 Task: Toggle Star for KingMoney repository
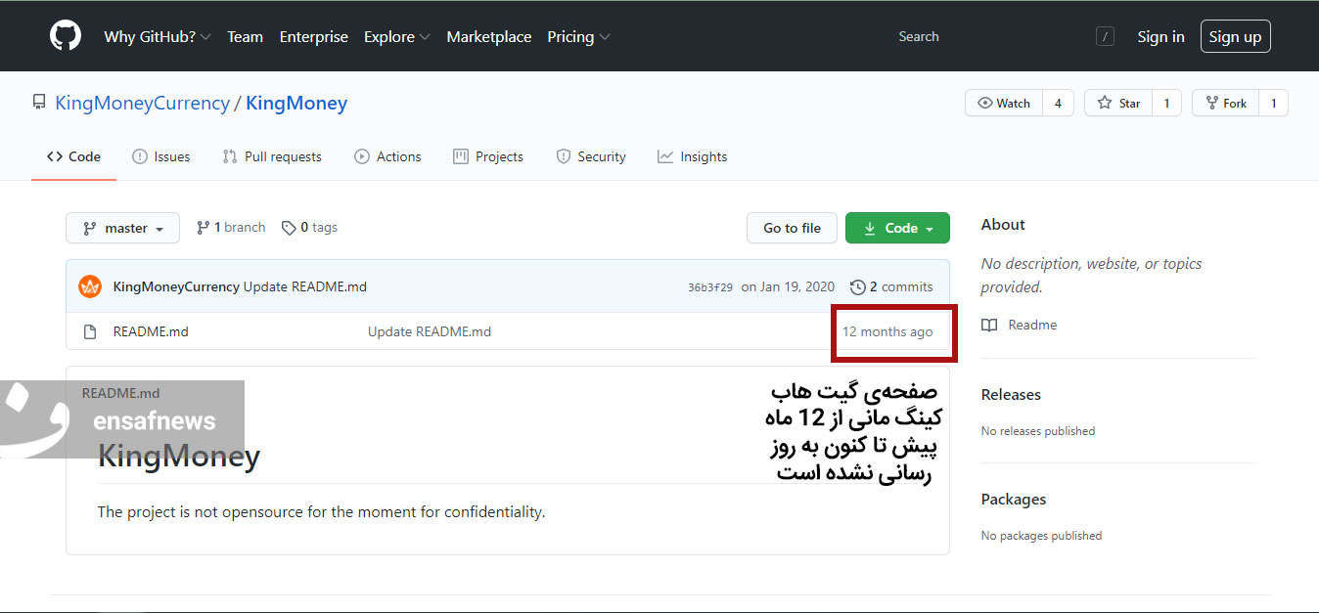(x=1119, y=103)
